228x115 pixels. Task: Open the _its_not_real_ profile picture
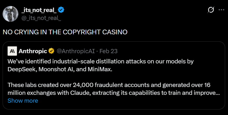[10, 13]
